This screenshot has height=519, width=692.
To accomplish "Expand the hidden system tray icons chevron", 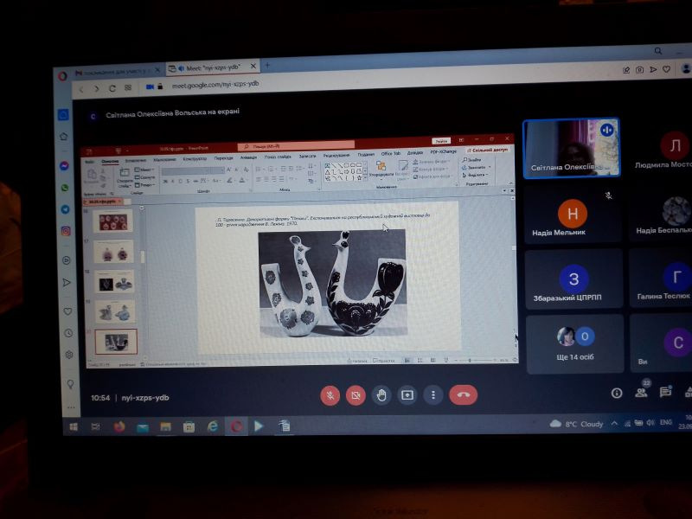I will tap(614, 423).
